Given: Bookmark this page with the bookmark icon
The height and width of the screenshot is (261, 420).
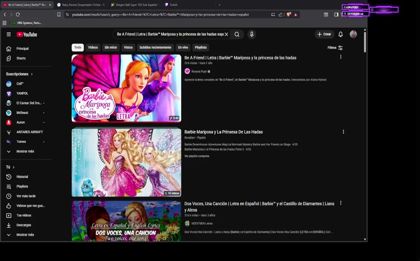Looking at the screenshot, I should tap(59, 14).
